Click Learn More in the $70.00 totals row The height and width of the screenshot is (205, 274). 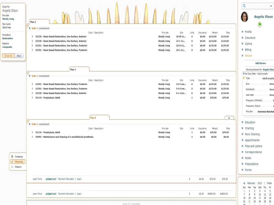(37, 179)
